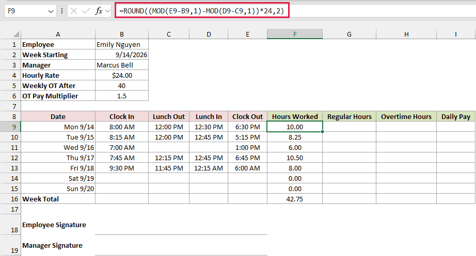Select column H header
Viewport: 476px width, 256px height.
[x=406, y=34]
